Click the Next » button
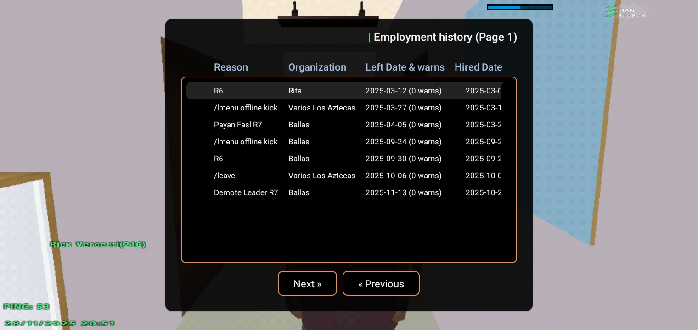Image resolution: width=698 pixels, height=330 pixels. click(x=307, y=283)
